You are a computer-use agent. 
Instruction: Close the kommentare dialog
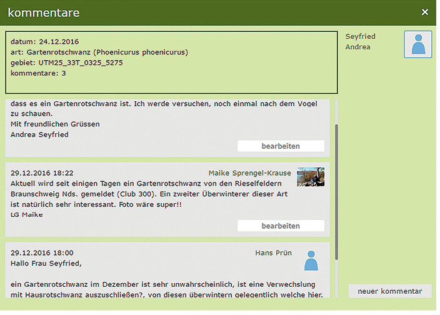click(425, 12)
